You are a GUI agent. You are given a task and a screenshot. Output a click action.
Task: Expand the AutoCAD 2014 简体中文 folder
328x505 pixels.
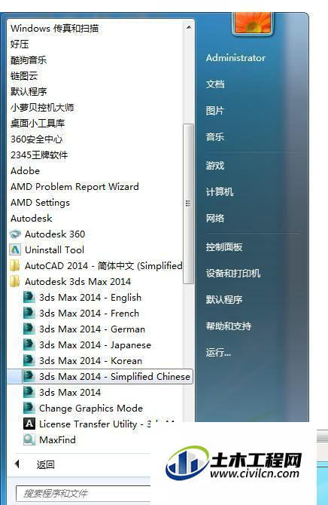(x=104, y=266)
